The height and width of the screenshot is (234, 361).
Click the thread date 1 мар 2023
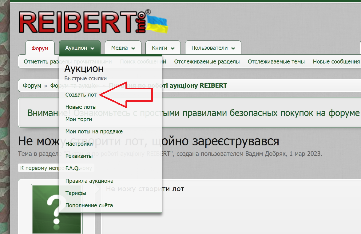pyautogui.click(x=305, y=154)
